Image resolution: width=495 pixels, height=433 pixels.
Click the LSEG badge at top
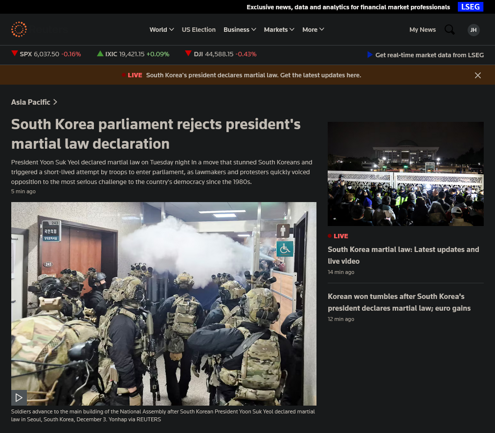pyautogui.click(x=470, y=7)
